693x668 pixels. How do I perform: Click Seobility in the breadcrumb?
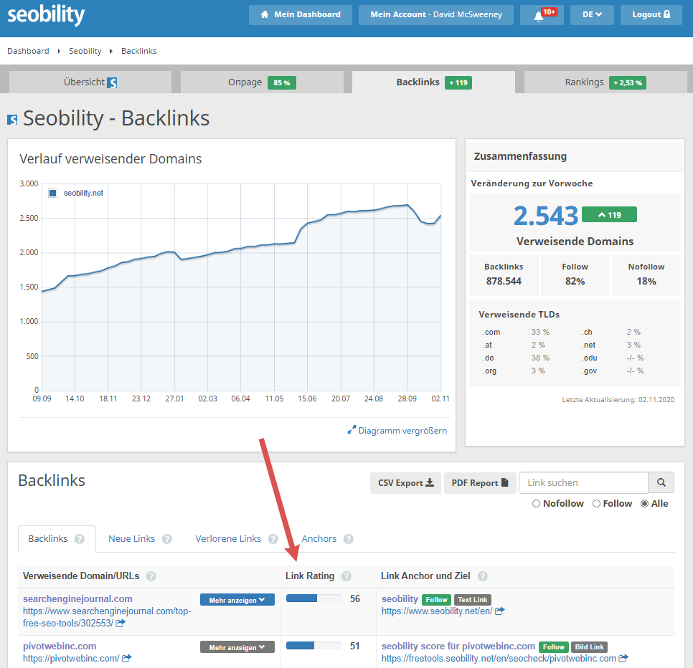[x=85, y=51]
